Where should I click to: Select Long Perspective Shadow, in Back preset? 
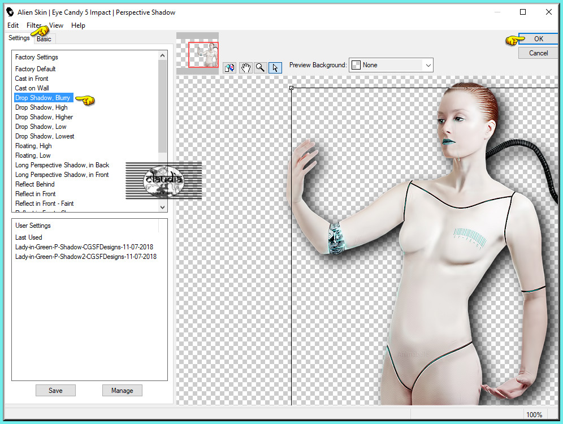[x=62, y=165]
